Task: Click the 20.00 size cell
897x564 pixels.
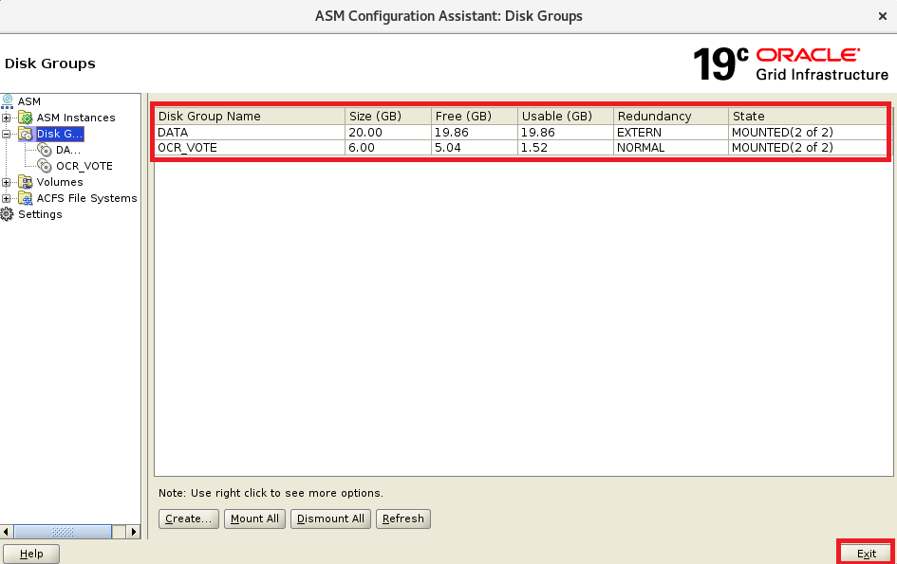Action: coord(388,132)
